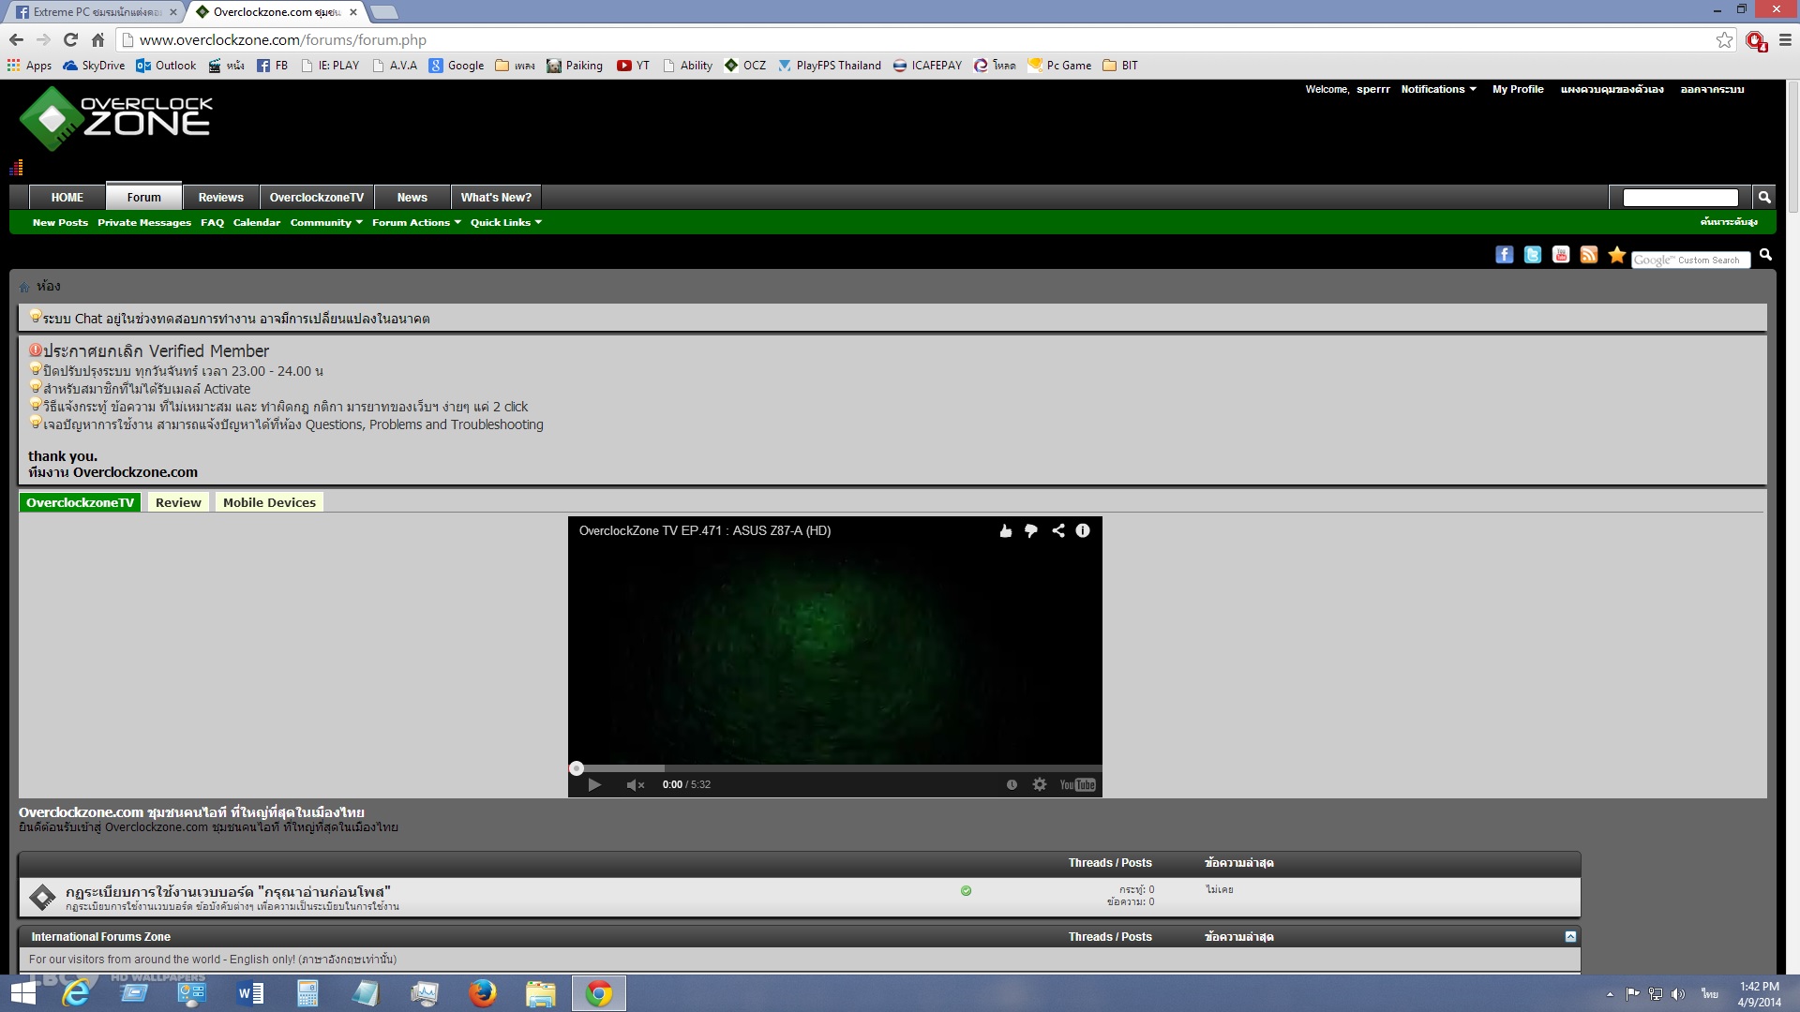Click the video share icon
This screenshot has height=1012, width=1800.
click(1057, 530)
